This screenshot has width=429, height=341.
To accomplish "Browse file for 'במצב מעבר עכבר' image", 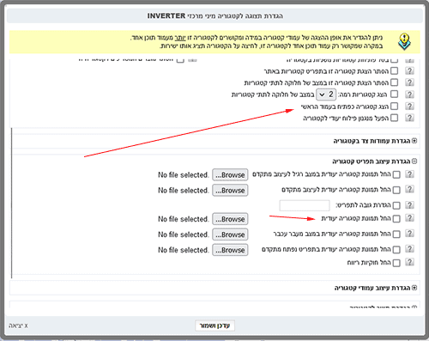I will tap(230, 234).
